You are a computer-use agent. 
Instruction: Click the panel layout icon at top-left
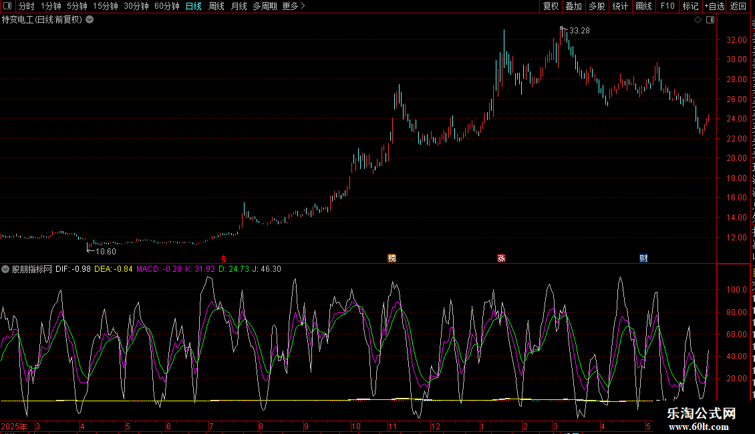click(x=7, y=6)
